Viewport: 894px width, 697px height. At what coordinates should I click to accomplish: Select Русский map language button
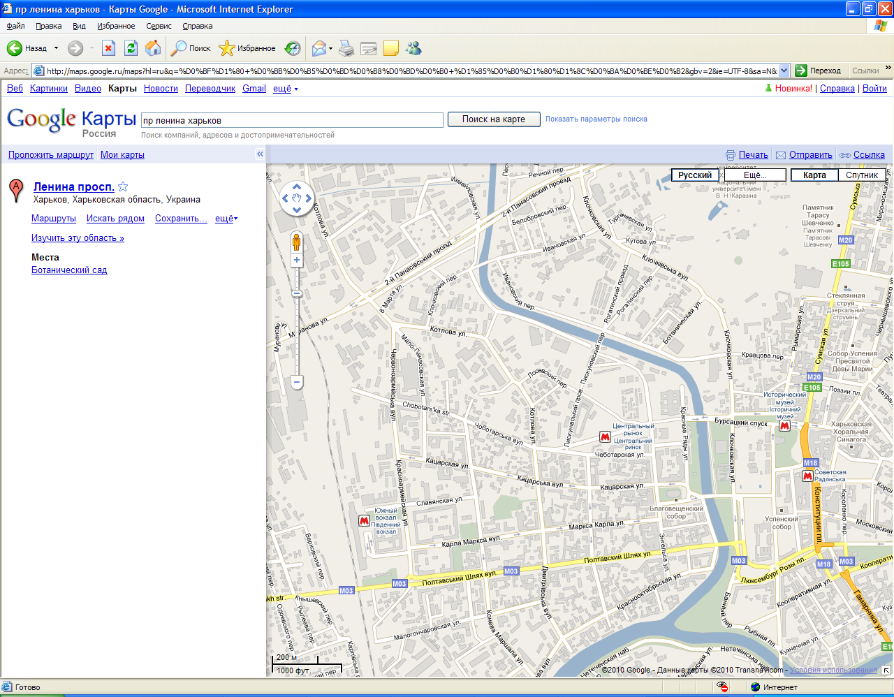click(x=695, y=175)
